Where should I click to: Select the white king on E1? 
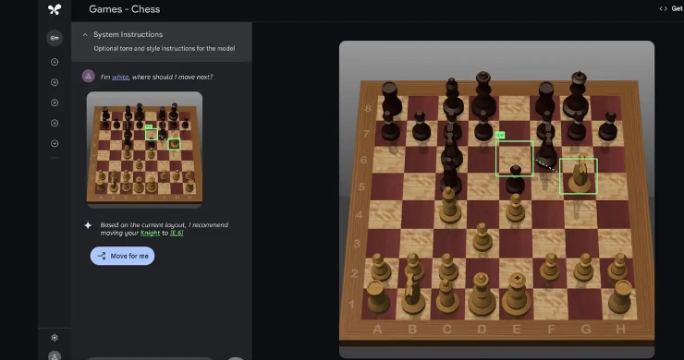(x=517, y=294)
